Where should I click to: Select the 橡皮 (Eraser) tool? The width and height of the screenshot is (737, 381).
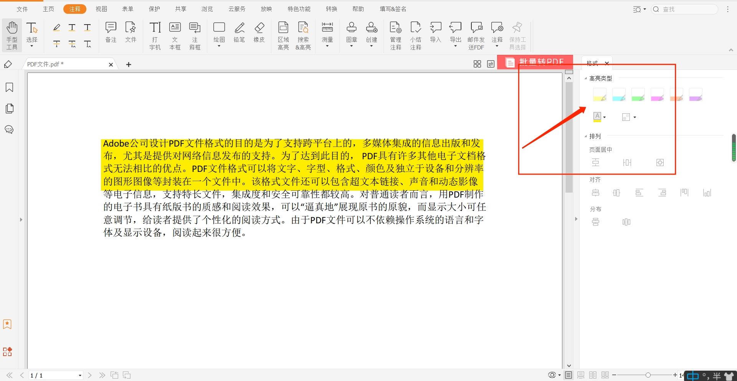point(259,35)
